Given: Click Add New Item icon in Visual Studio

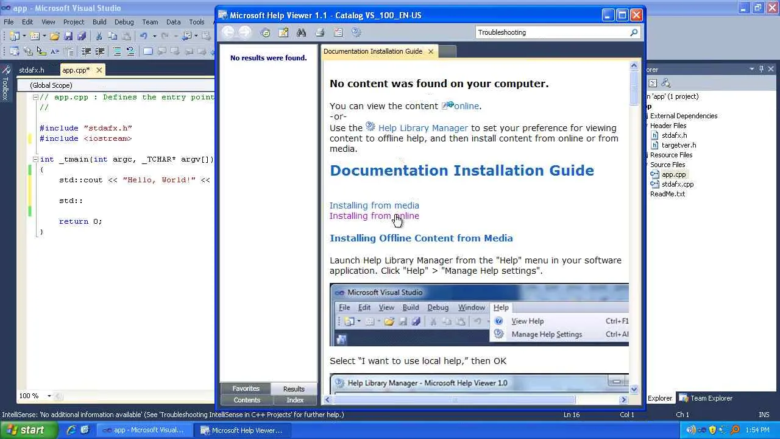Looking at the screenshot, I should pyautogui.click(x=35, y=37).
